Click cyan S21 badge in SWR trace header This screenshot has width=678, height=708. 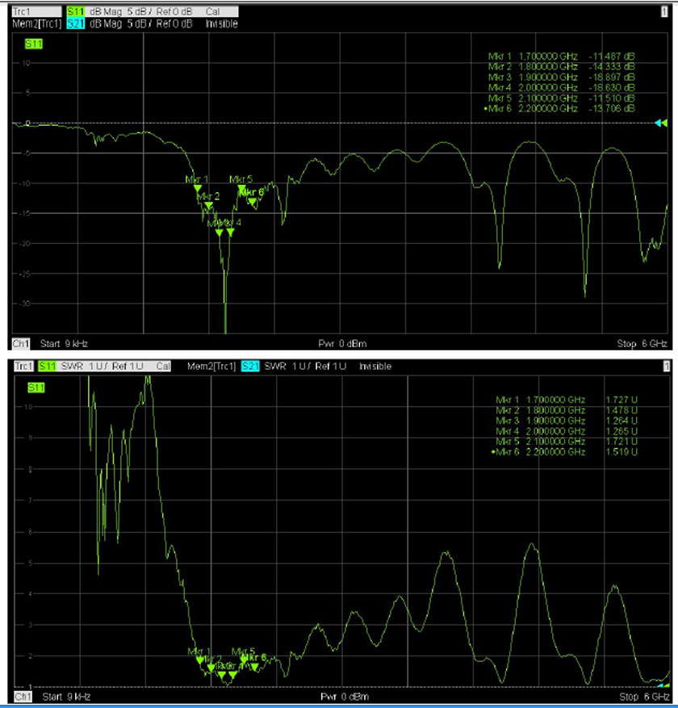click(250, 367)
